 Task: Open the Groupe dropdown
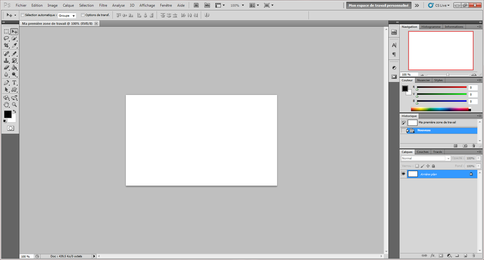(67, 15)
